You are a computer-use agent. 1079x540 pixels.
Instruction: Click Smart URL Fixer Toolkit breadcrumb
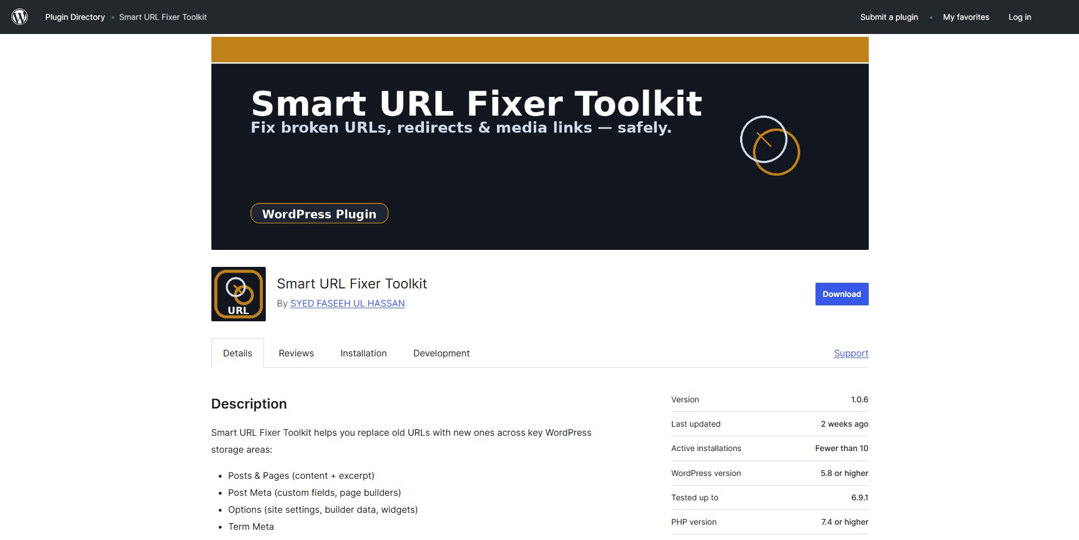point(163,17)
